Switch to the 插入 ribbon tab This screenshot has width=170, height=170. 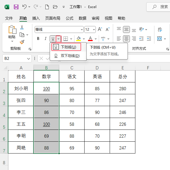coord(36,18)
